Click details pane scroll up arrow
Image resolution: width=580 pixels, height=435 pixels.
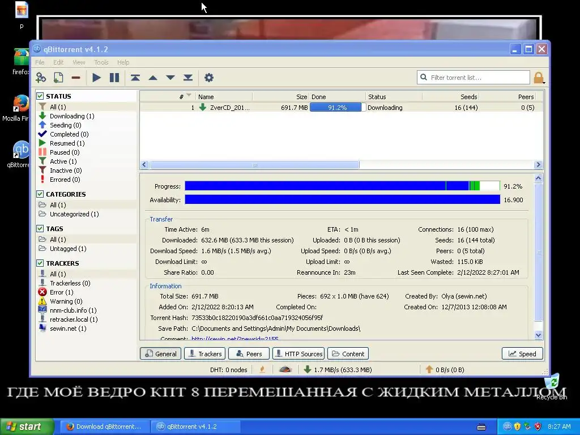(x=538, y=178)
